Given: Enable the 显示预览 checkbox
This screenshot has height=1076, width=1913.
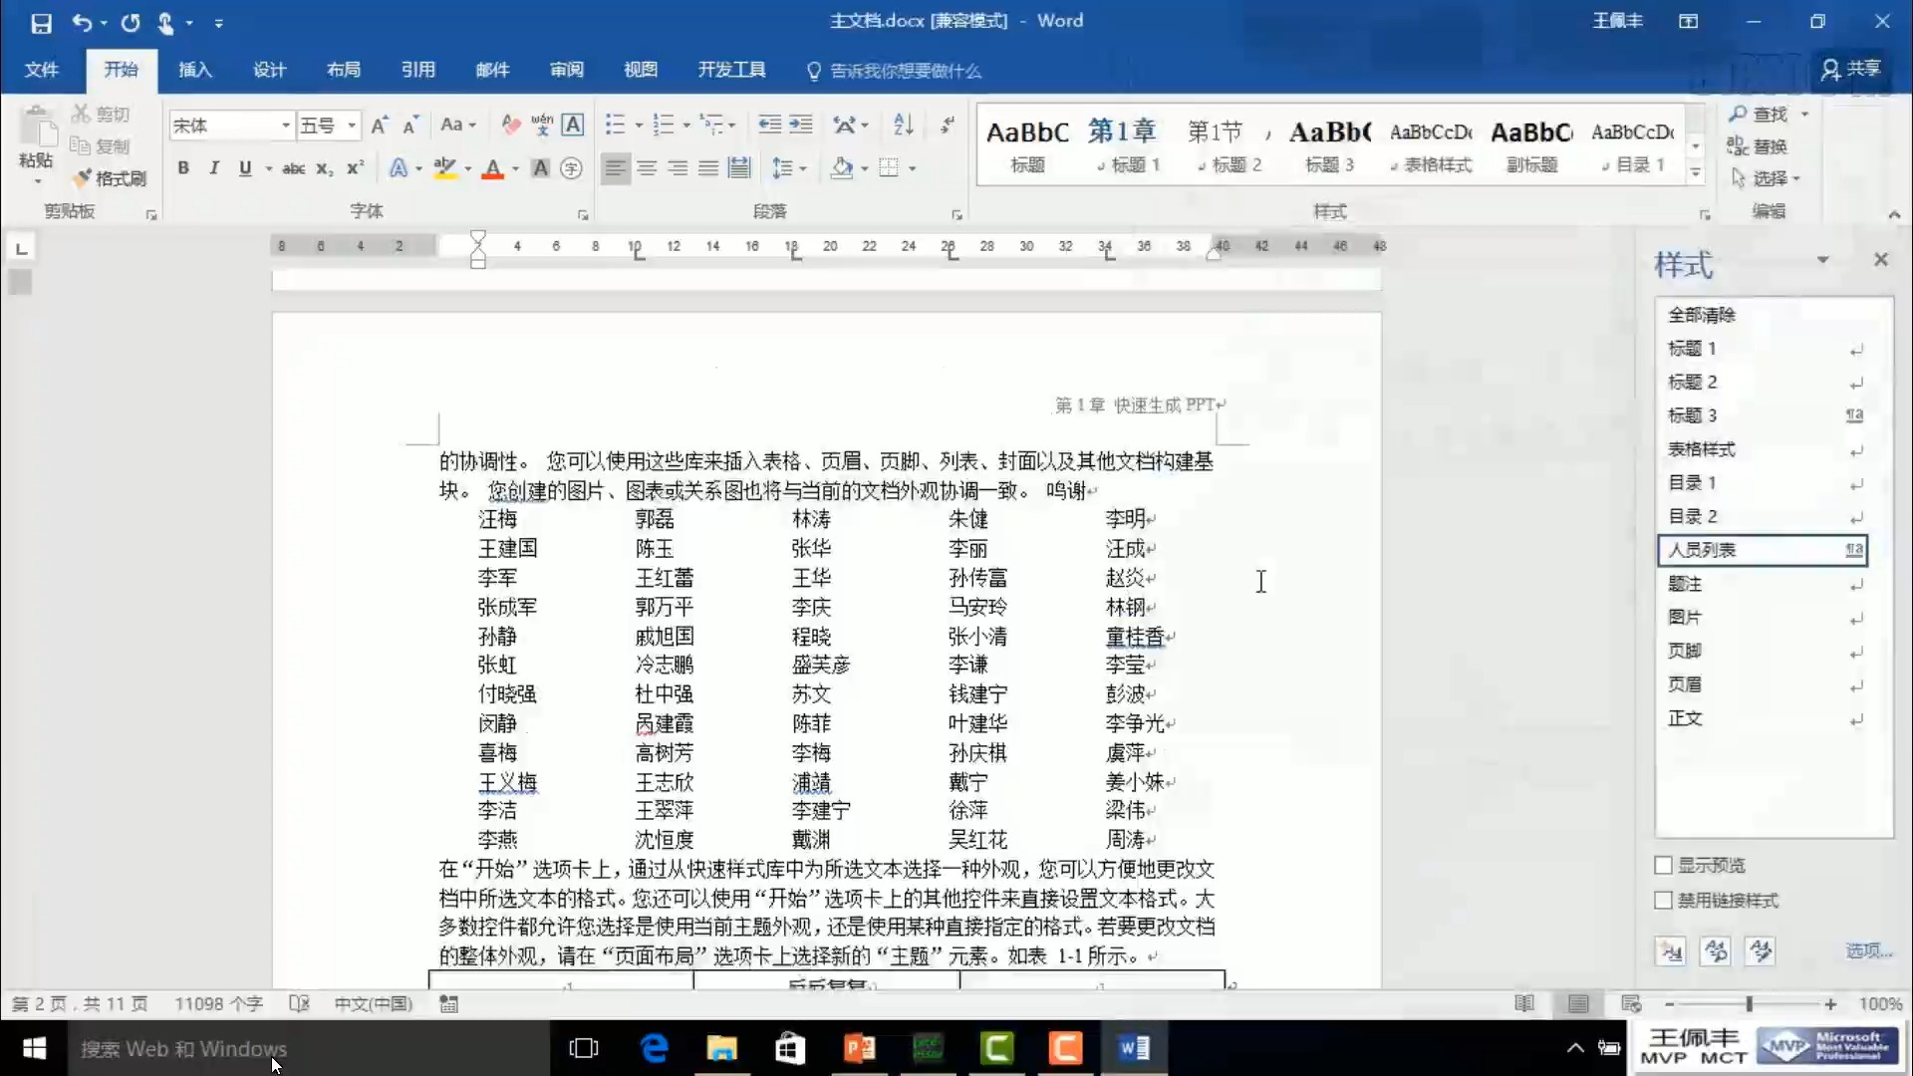Looking at the screenshot, I should [1663, 865].
